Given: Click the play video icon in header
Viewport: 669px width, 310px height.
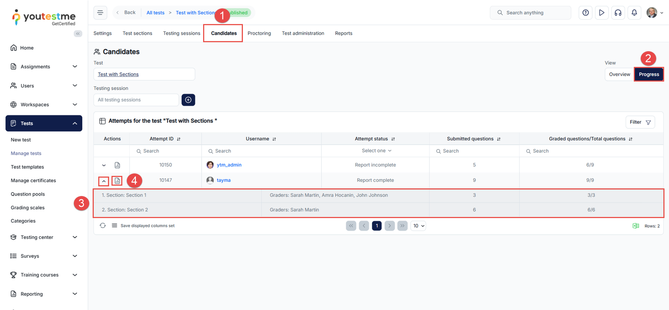Looking at the screenshot, I should pos(601,13).
